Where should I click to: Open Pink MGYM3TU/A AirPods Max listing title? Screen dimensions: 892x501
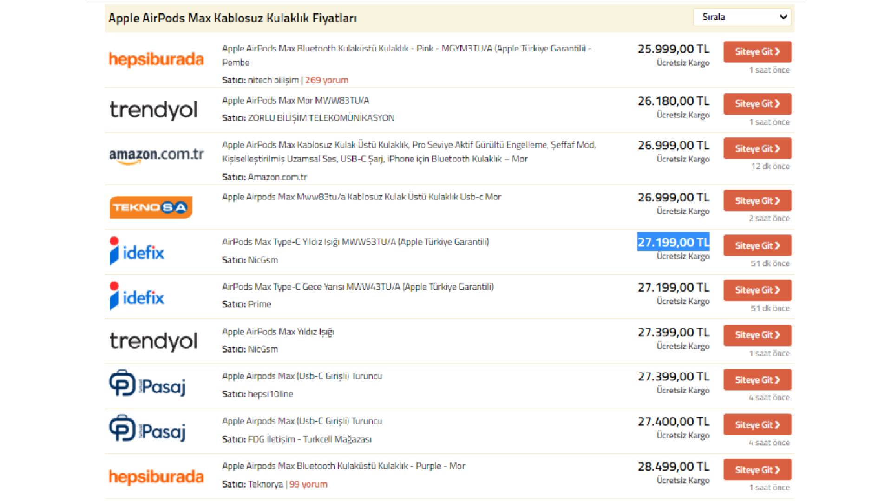[x=407, y=55]
